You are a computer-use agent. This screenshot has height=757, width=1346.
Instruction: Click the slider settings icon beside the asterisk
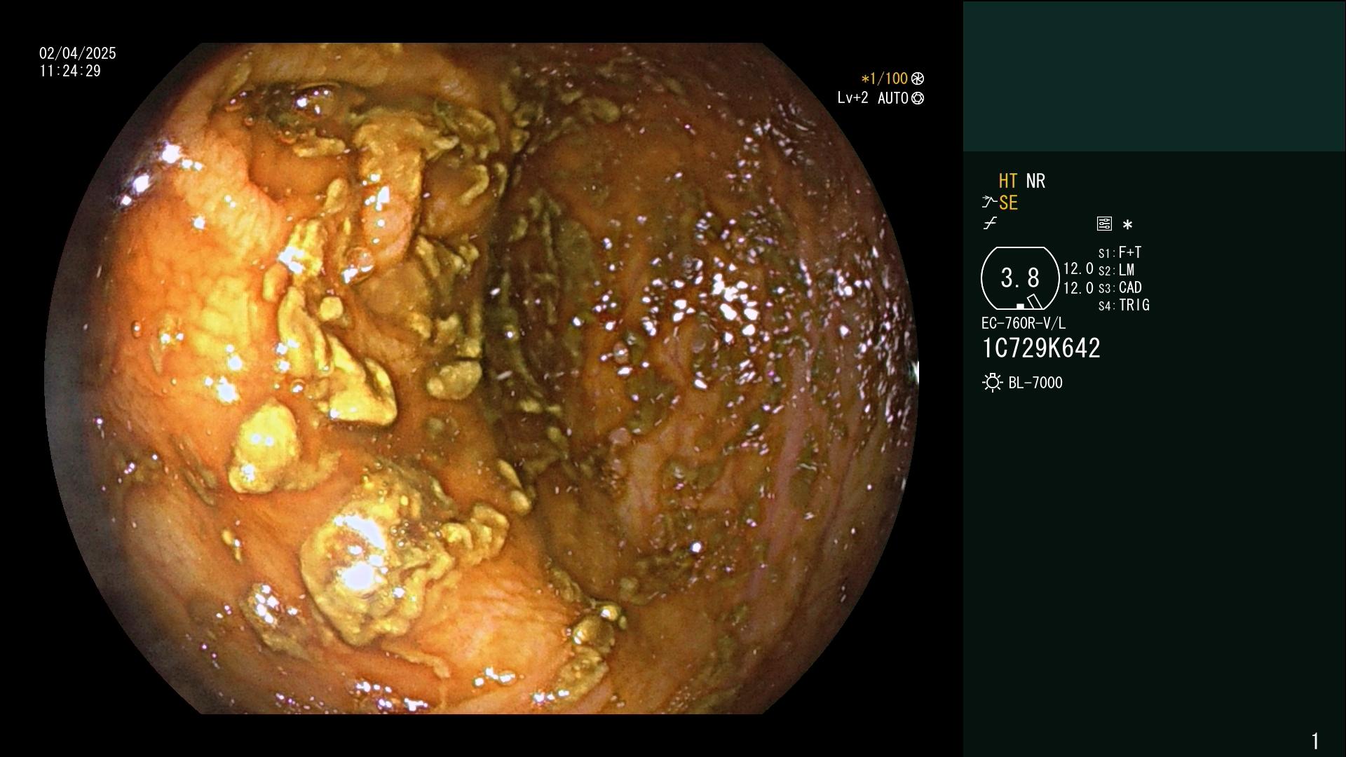click(1104, 224)
